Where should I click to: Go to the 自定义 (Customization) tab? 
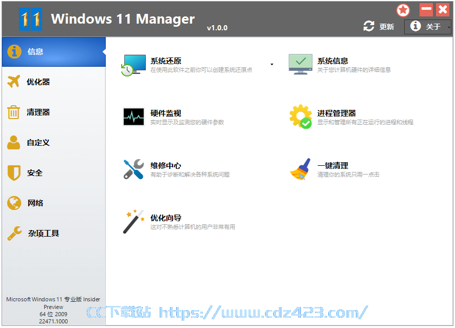54,142
